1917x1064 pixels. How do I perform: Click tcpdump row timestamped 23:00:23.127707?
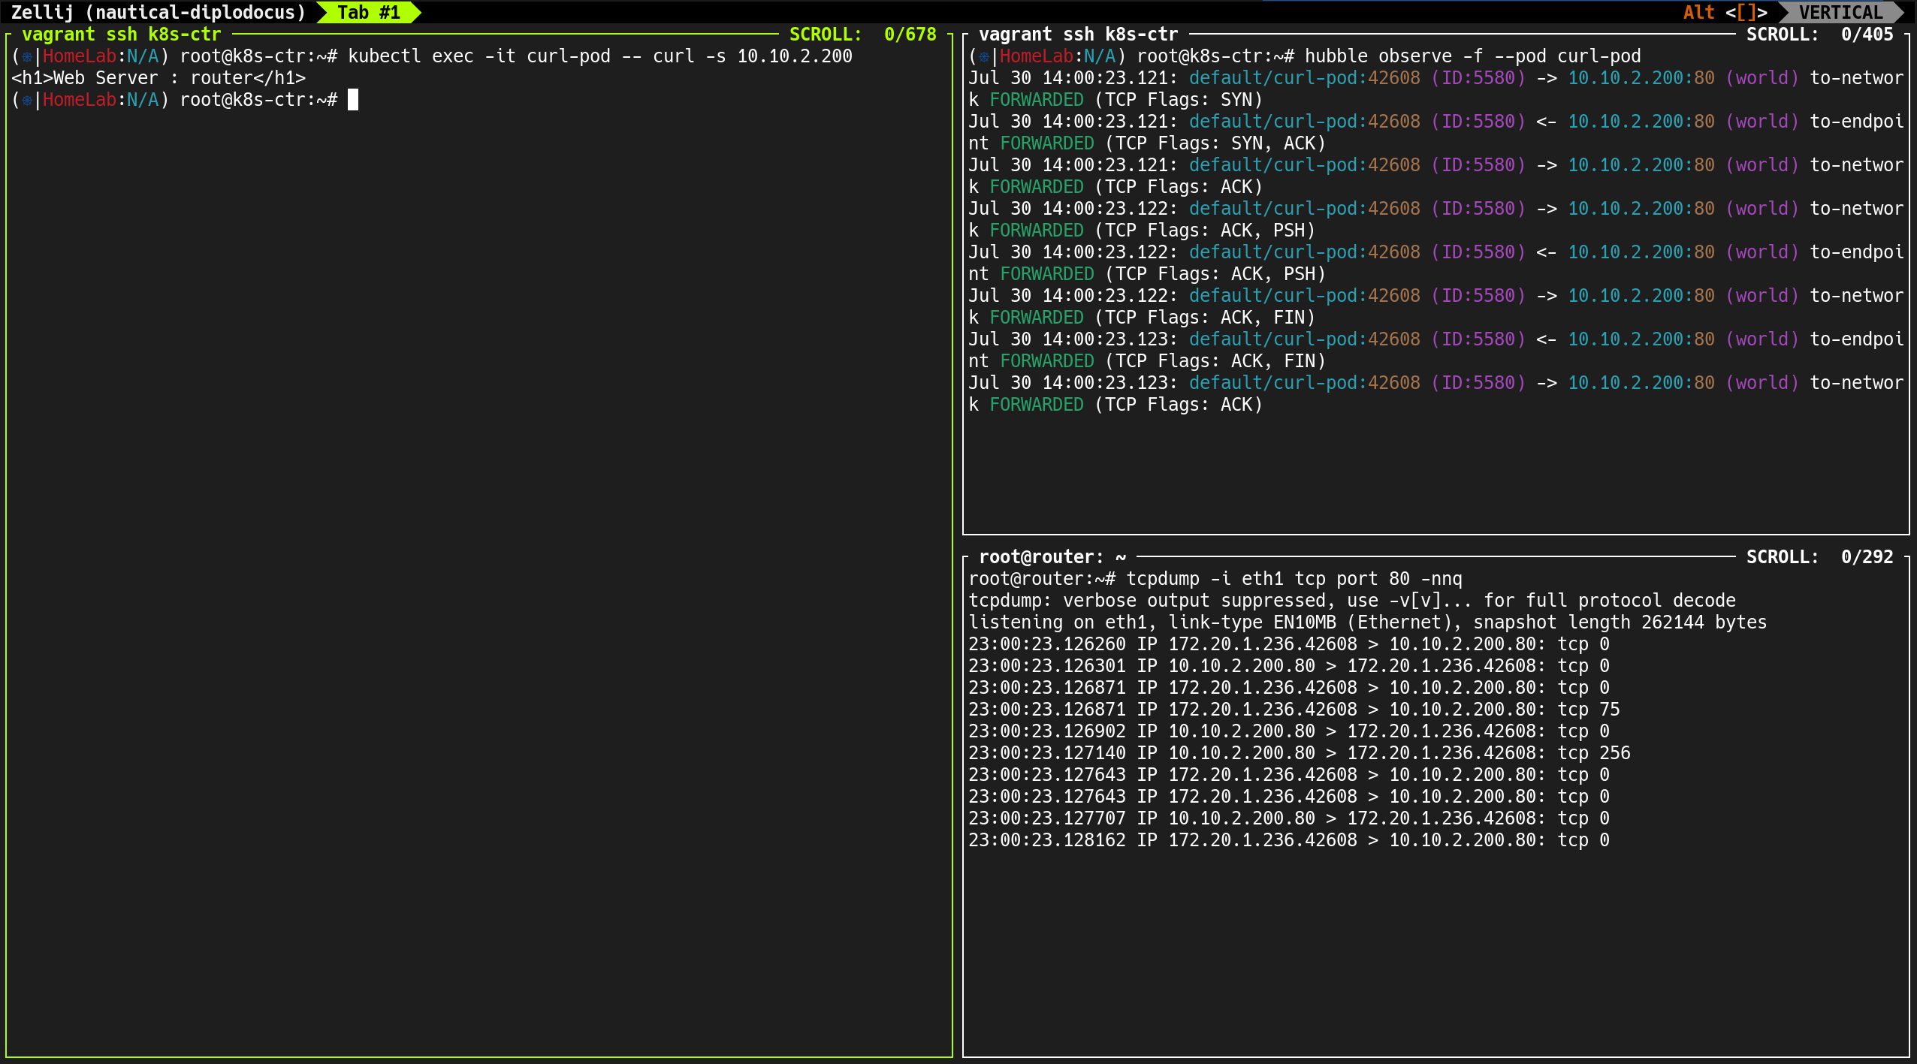(x=1289, y=818)
